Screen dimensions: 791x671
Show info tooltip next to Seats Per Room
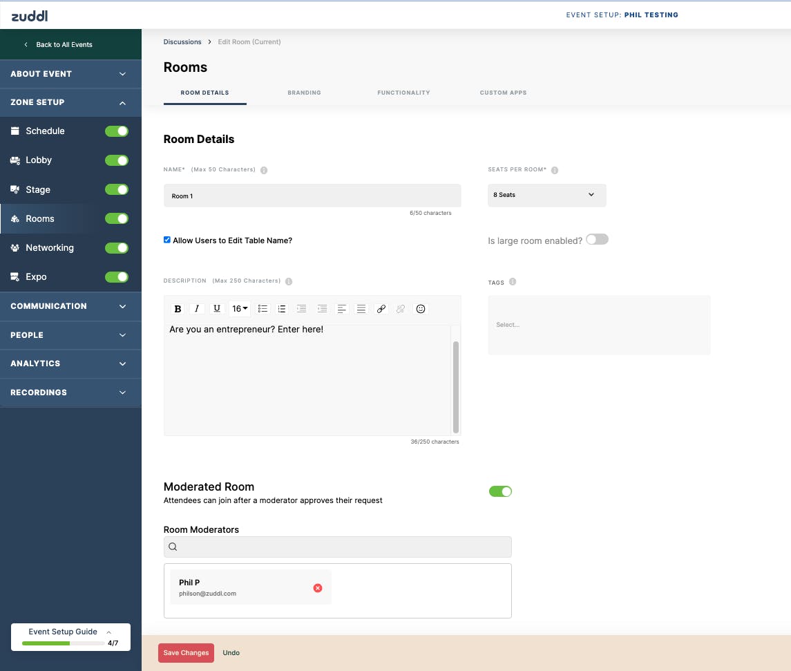point(555,170)
